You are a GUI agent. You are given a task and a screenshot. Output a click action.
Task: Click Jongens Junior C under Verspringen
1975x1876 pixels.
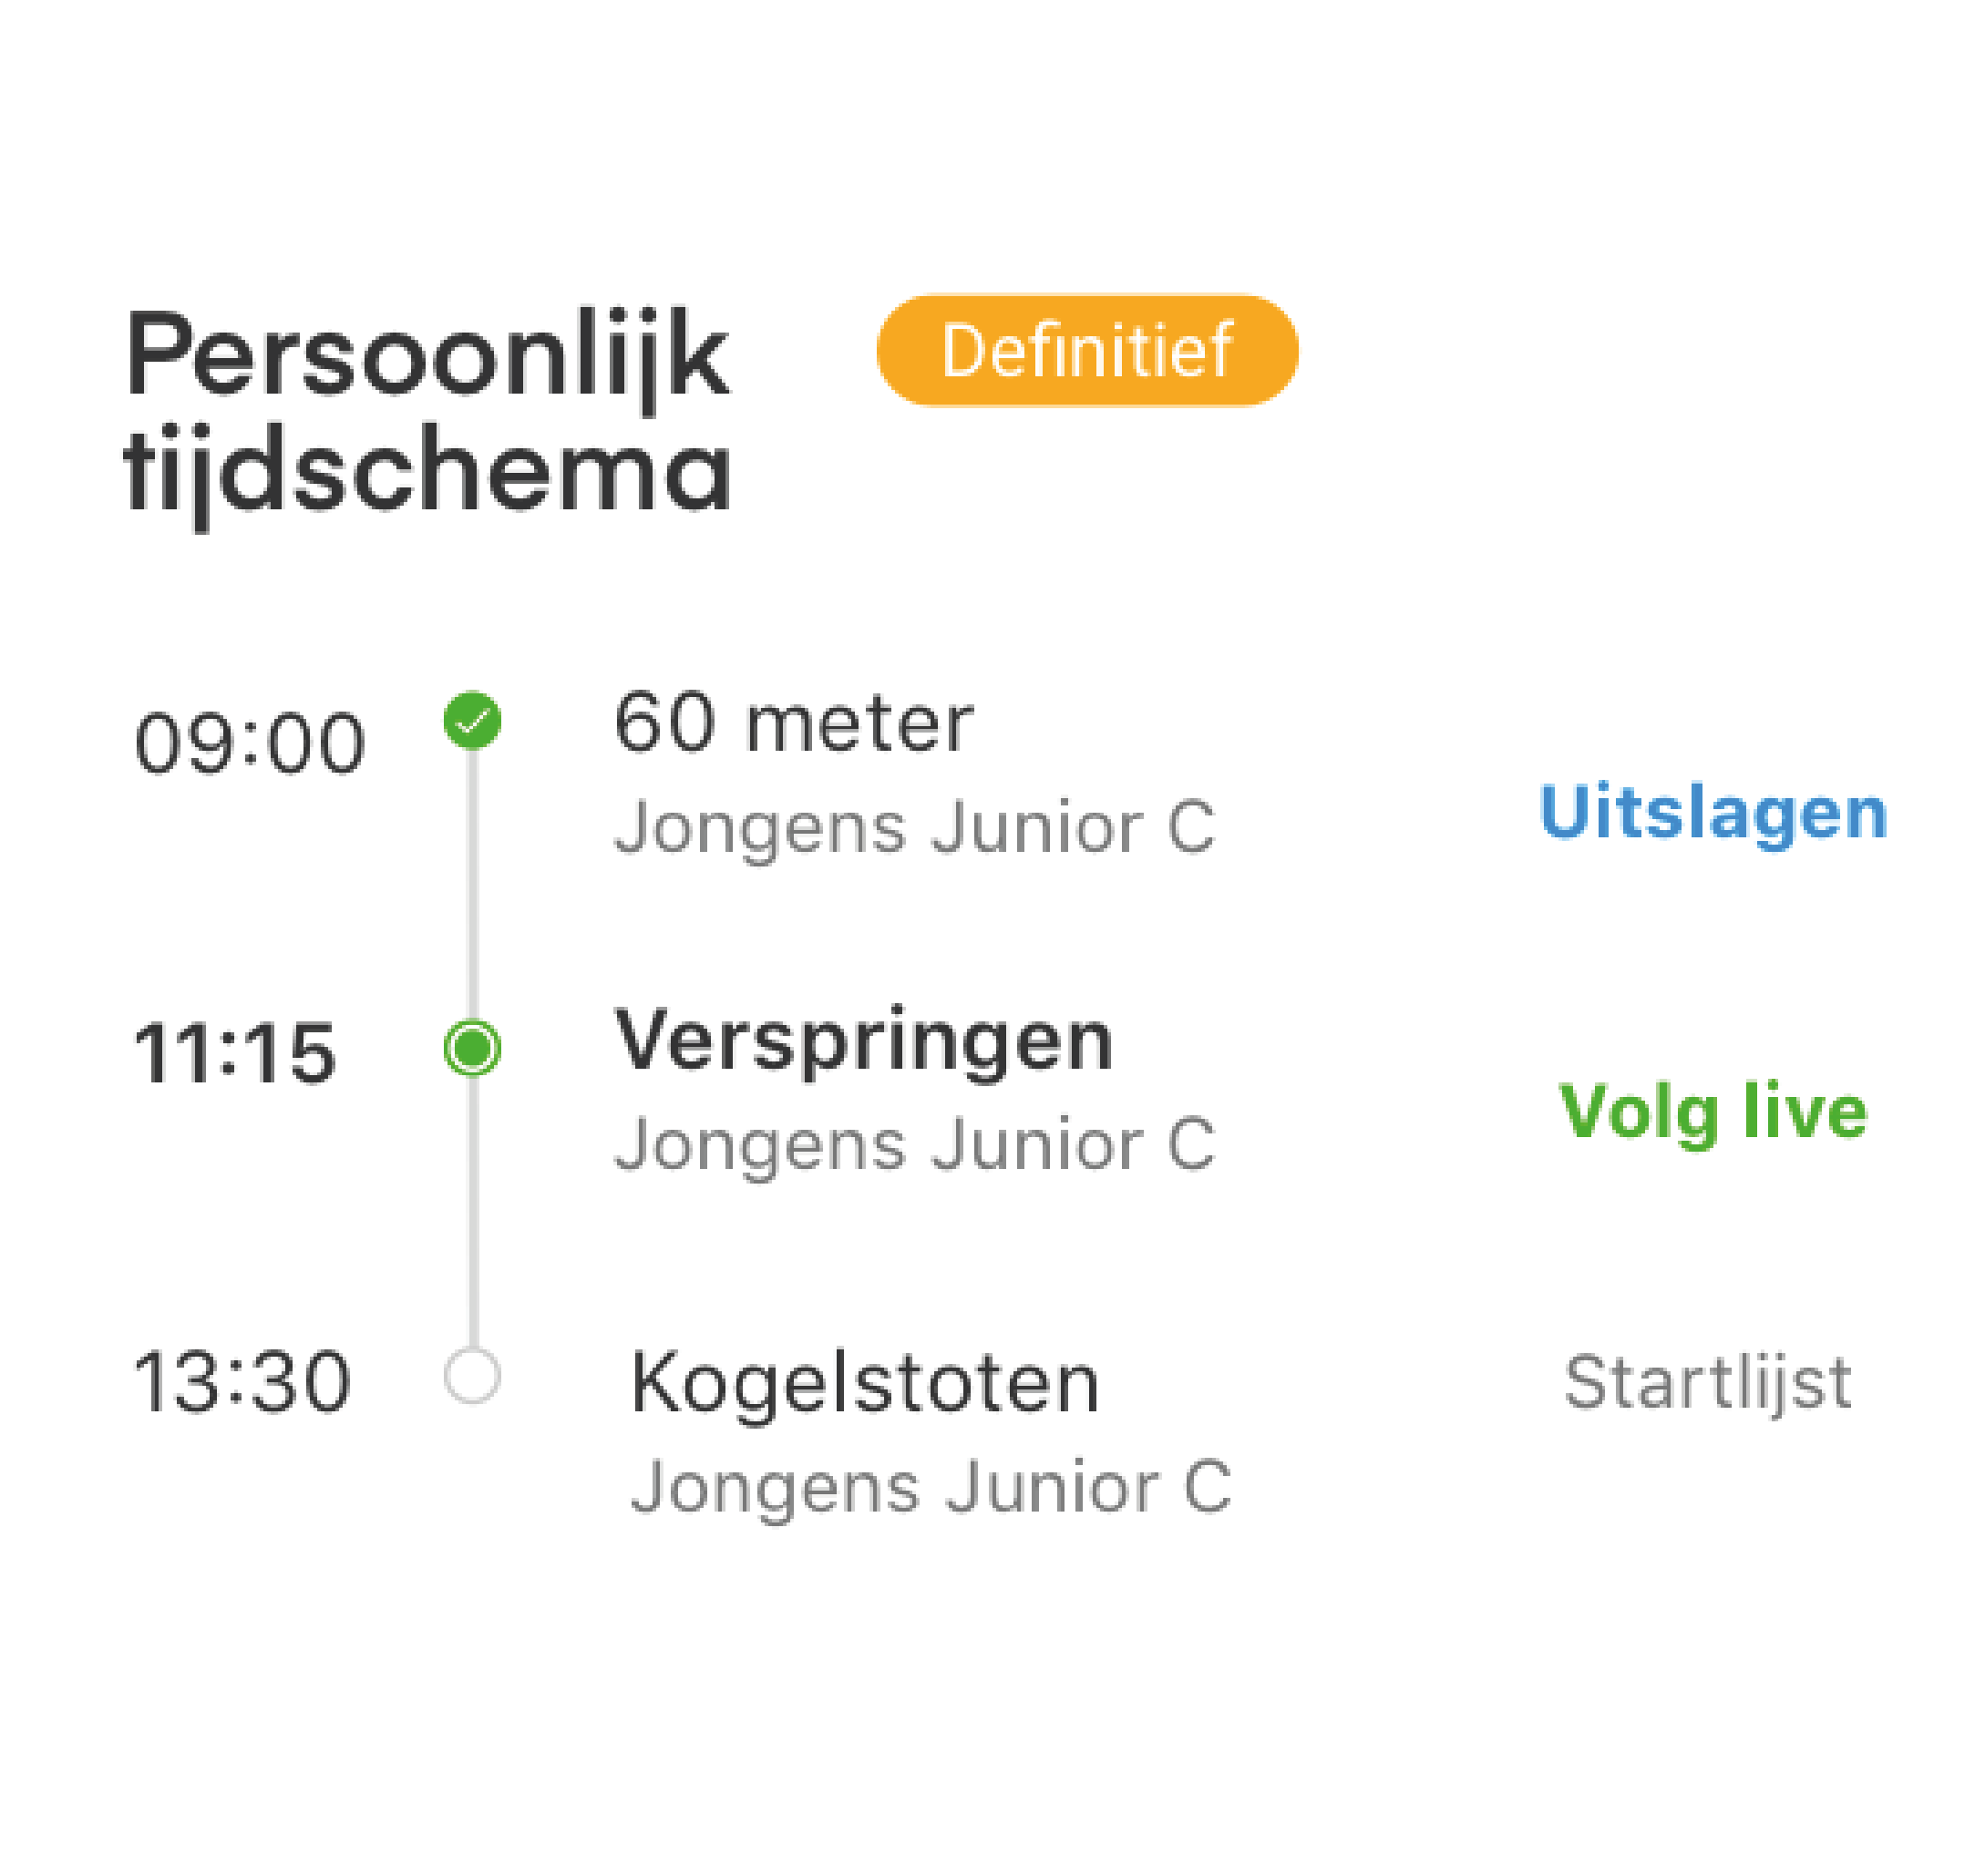coord(913,1144)
